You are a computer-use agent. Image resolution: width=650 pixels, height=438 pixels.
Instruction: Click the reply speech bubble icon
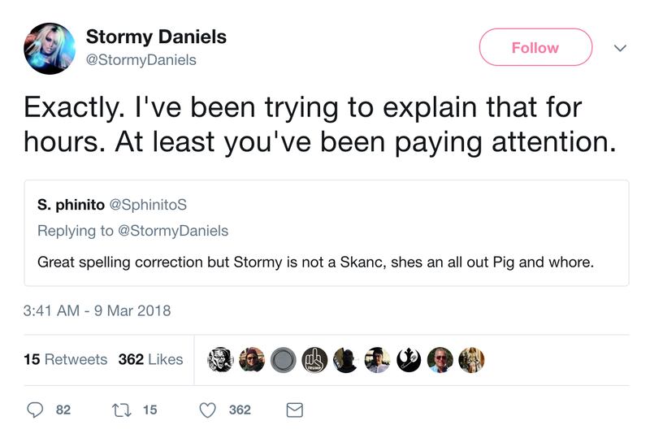coord(35,410)
